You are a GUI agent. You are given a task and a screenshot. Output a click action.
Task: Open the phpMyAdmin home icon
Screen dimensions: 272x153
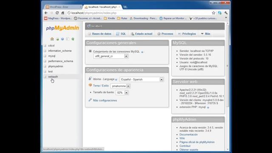[52, 39]
